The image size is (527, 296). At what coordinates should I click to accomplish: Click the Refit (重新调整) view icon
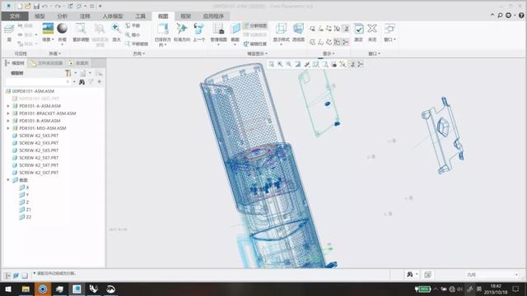(81, 32)
